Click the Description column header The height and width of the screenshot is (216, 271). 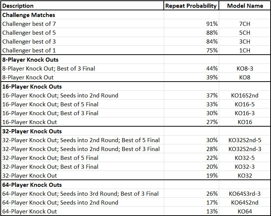18,6
